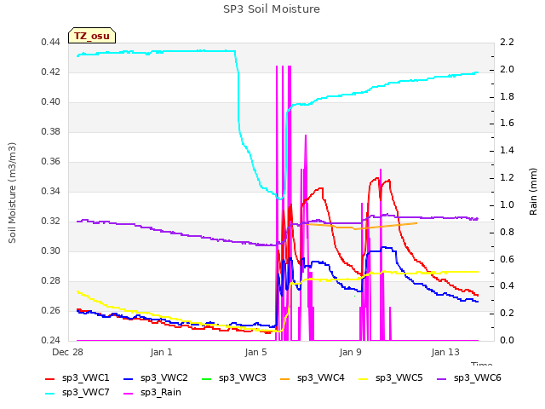Click the Rain (mm) axis label
Viewport: 545px width, 409px height.
click(x=533, y=192)
